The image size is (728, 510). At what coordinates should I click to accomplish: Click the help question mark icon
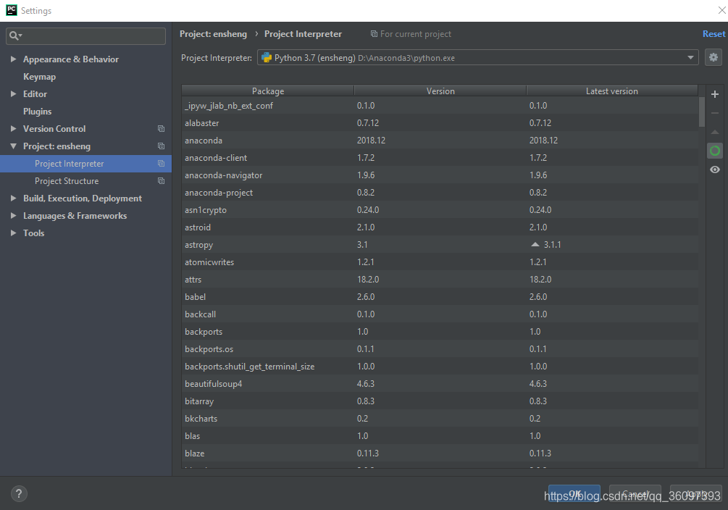coord(19,493)
